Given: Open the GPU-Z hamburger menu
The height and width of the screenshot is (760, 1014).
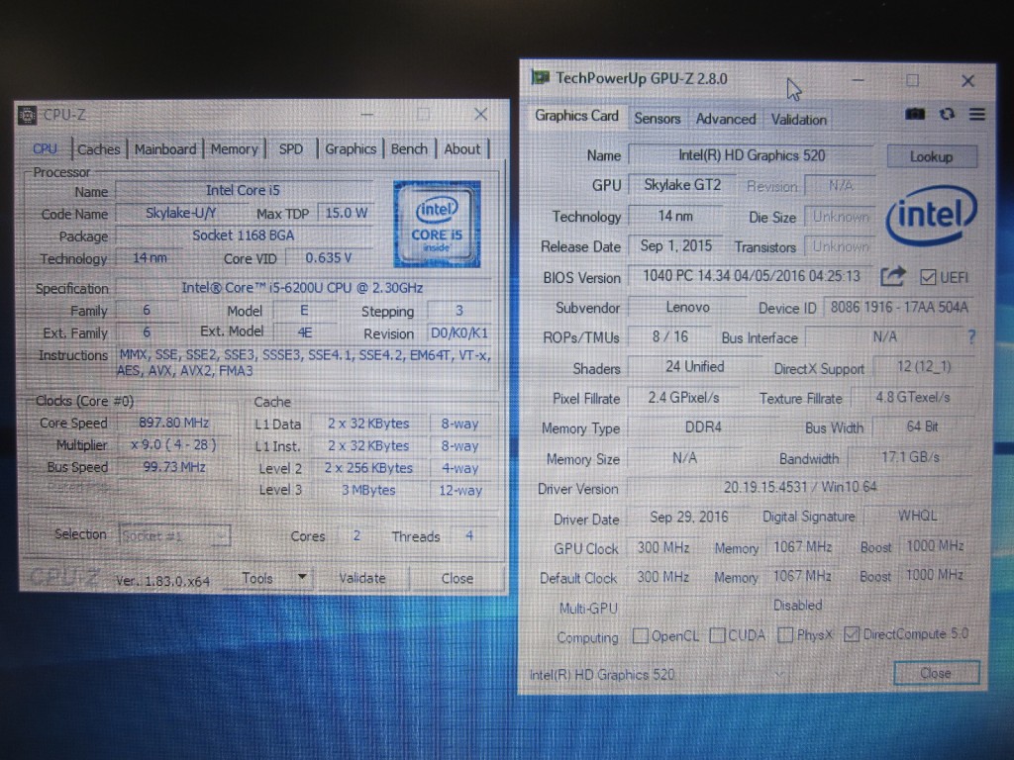Looking at the screenshot, I should pyautogui.click(x=977, y=115).
